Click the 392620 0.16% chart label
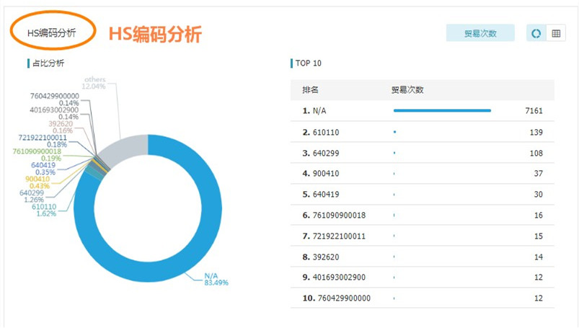579x328 pixels. point(61,127)
